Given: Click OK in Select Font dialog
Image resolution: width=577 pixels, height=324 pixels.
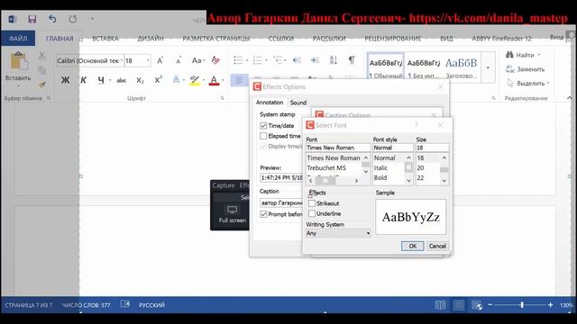Looking at the screenshot, I should (413, 246).
